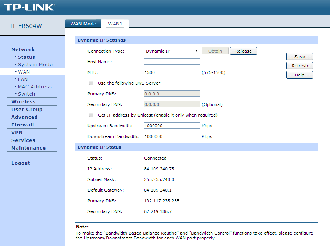Click the Logout link
Viewport: 330px width, 246px height.
(21, 163)
